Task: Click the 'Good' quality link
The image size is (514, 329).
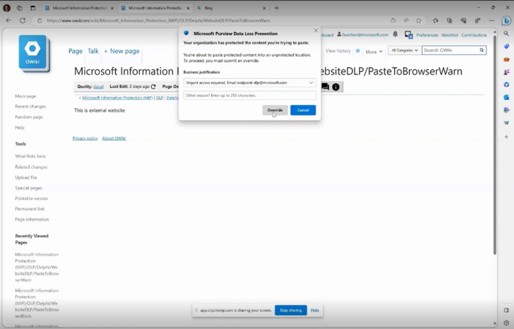Action: (99, 87)
